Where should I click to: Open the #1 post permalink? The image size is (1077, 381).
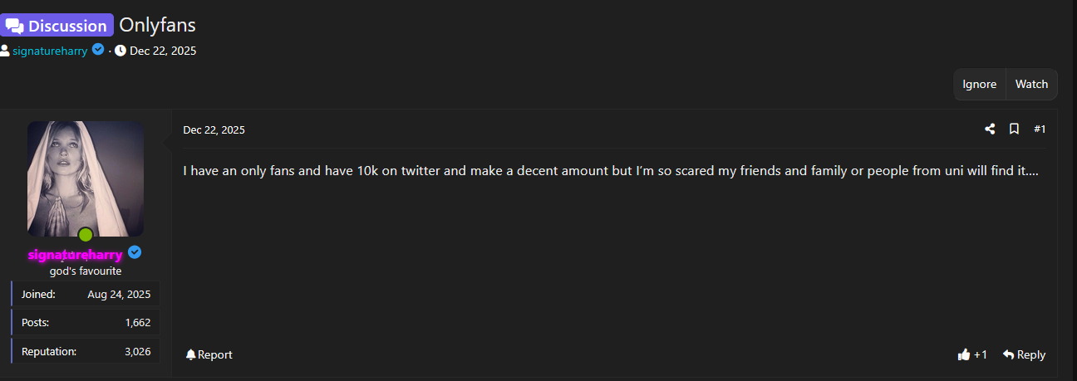tap(1040, 129)
